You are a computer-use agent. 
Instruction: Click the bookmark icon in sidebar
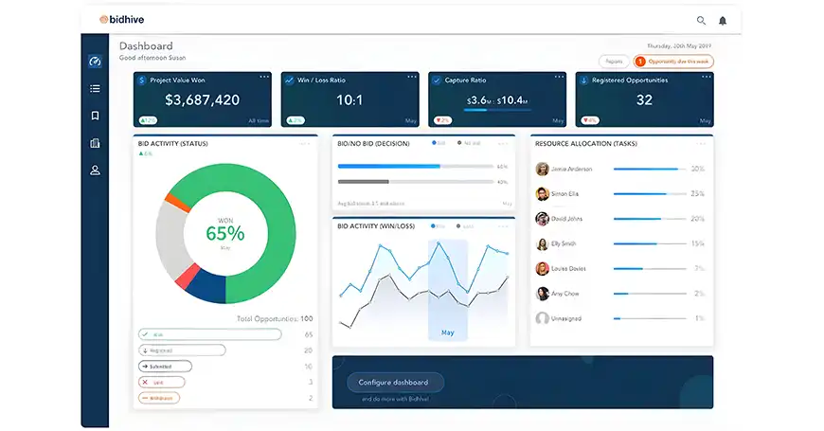(x=95, y=116)
